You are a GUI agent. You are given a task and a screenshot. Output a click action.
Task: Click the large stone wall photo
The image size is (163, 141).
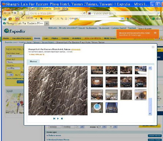[58, 91]
